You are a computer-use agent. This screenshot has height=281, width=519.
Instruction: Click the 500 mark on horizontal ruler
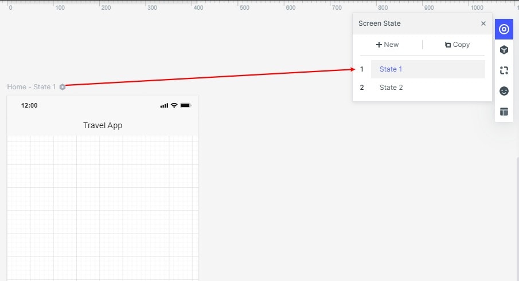[x=244, y=7]
